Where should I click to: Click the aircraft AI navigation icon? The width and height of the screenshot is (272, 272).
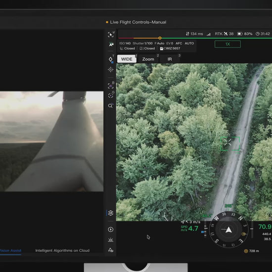click(111, 45)
